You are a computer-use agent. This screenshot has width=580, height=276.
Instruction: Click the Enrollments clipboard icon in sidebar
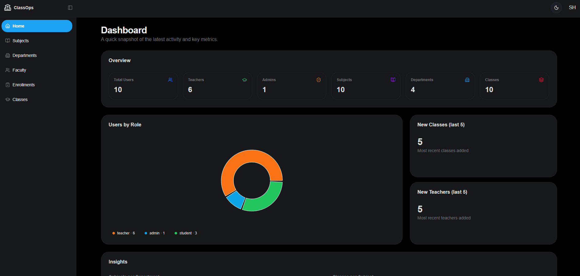pyautogui.click(x=8, y=85)
